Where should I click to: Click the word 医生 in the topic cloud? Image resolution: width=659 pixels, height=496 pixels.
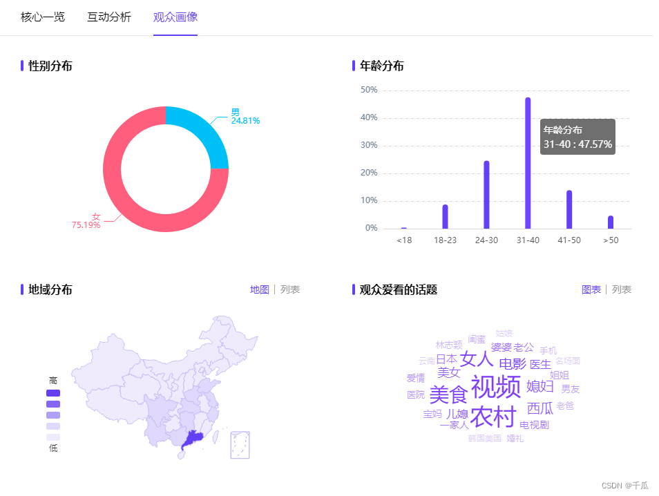pyautogui.click(x=540, y=365)
